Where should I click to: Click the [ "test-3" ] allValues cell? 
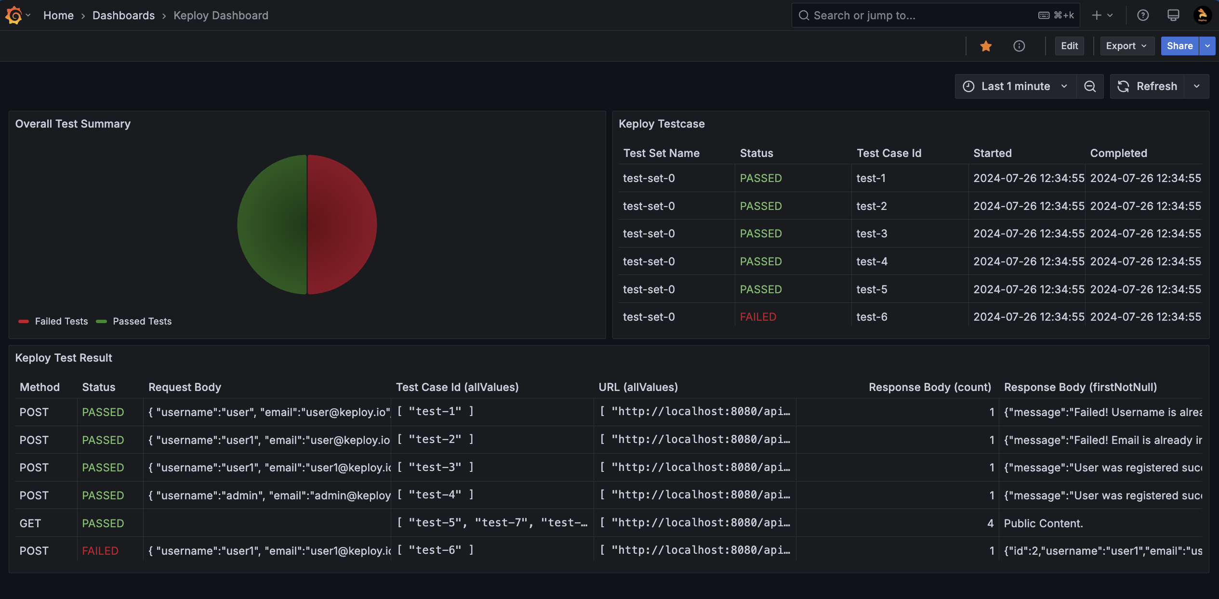click(492, 468)
